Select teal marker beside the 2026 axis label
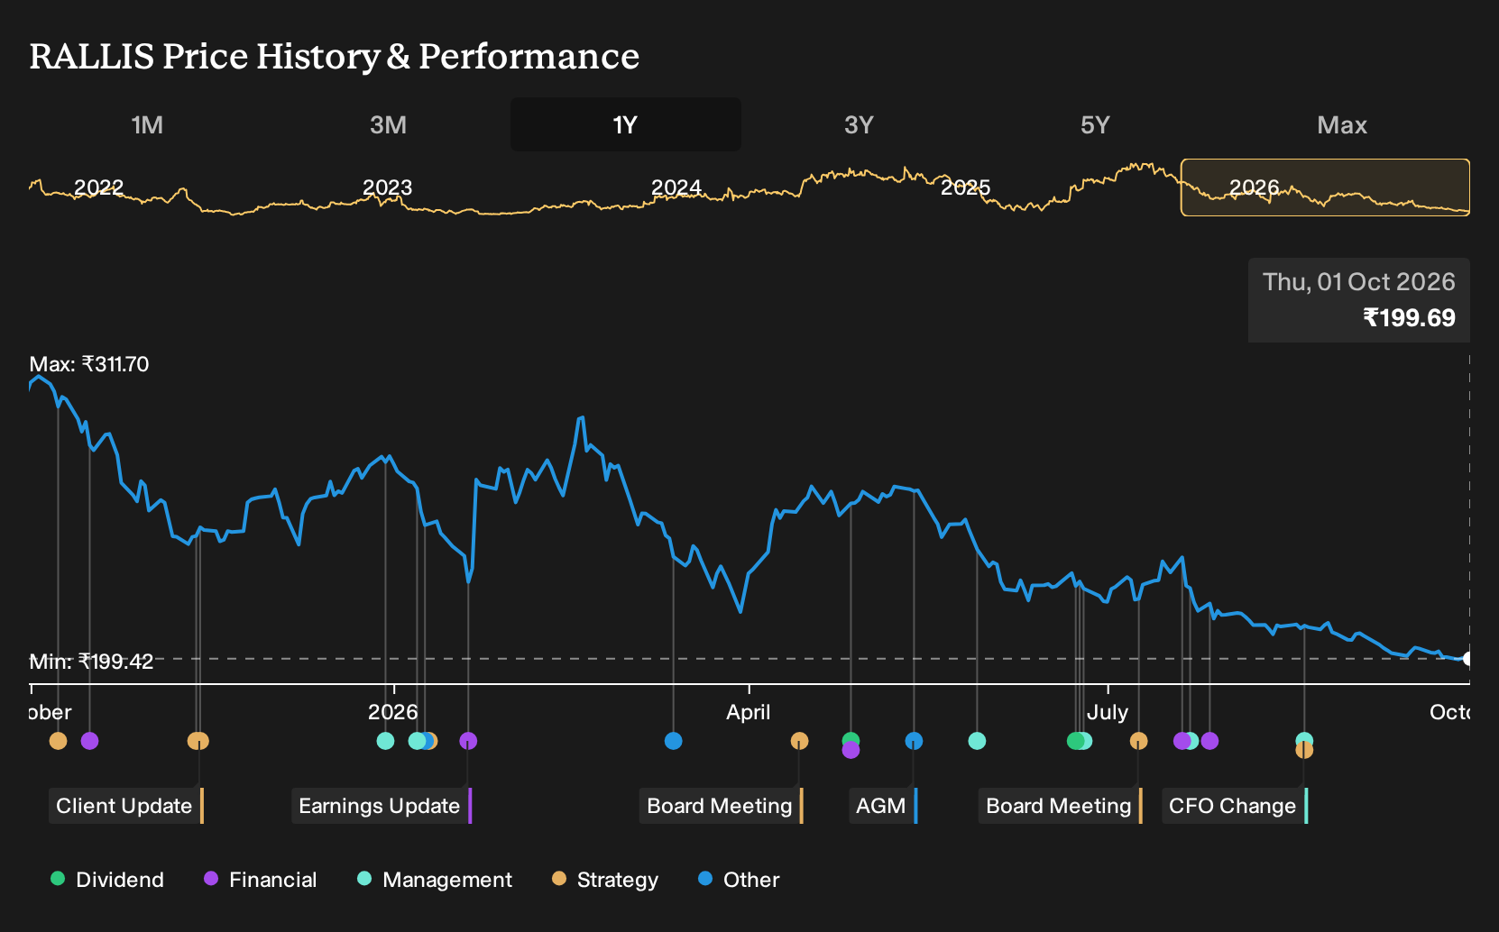 (385, 741)
